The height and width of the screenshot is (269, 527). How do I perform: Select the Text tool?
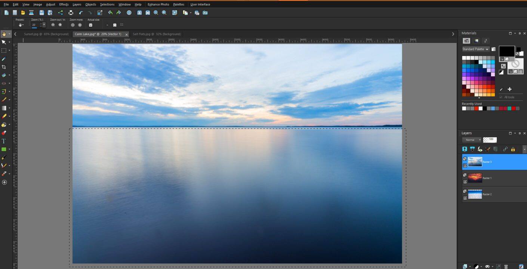tap(4, 141)
